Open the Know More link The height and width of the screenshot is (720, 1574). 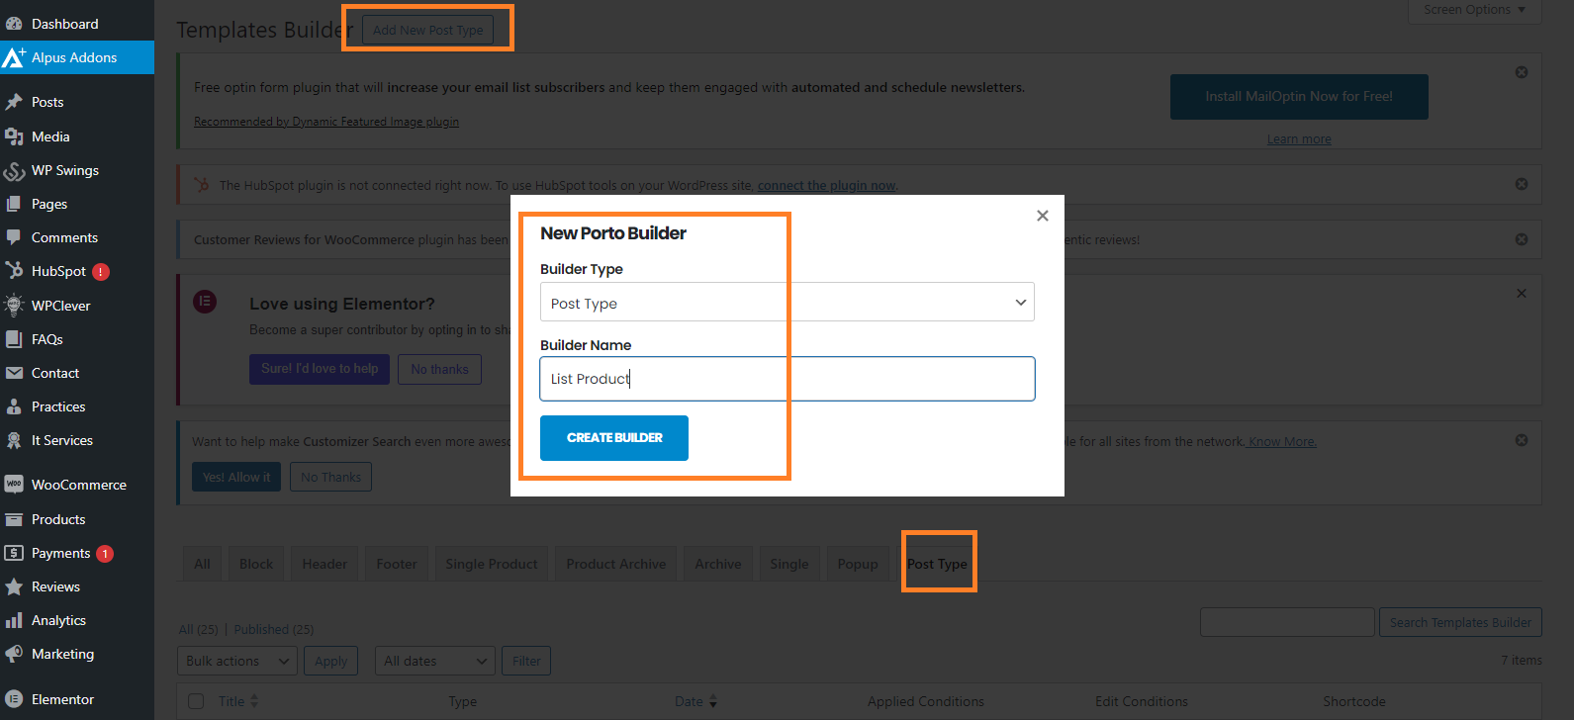[x=1282, y=442]
